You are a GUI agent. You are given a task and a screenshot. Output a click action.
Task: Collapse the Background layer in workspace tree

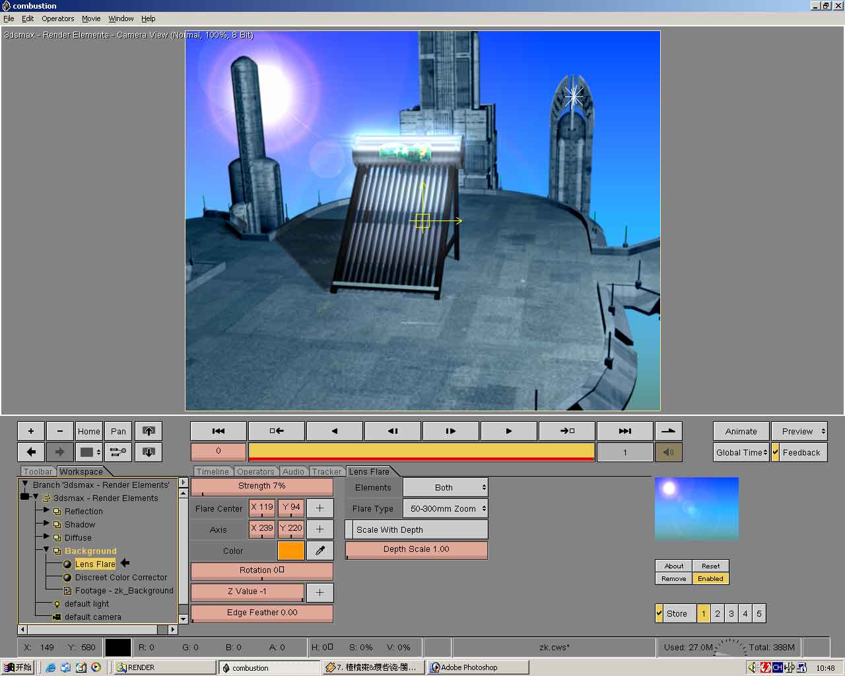pos(46,550)
